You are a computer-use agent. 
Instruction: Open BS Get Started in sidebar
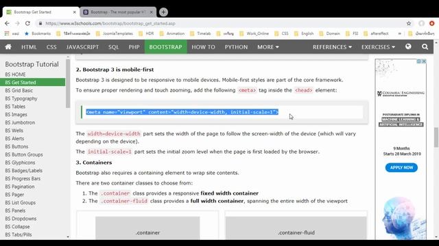(32, 82)
